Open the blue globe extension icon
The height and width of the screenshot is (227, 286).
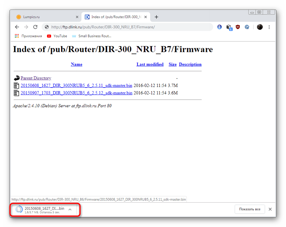220,27
